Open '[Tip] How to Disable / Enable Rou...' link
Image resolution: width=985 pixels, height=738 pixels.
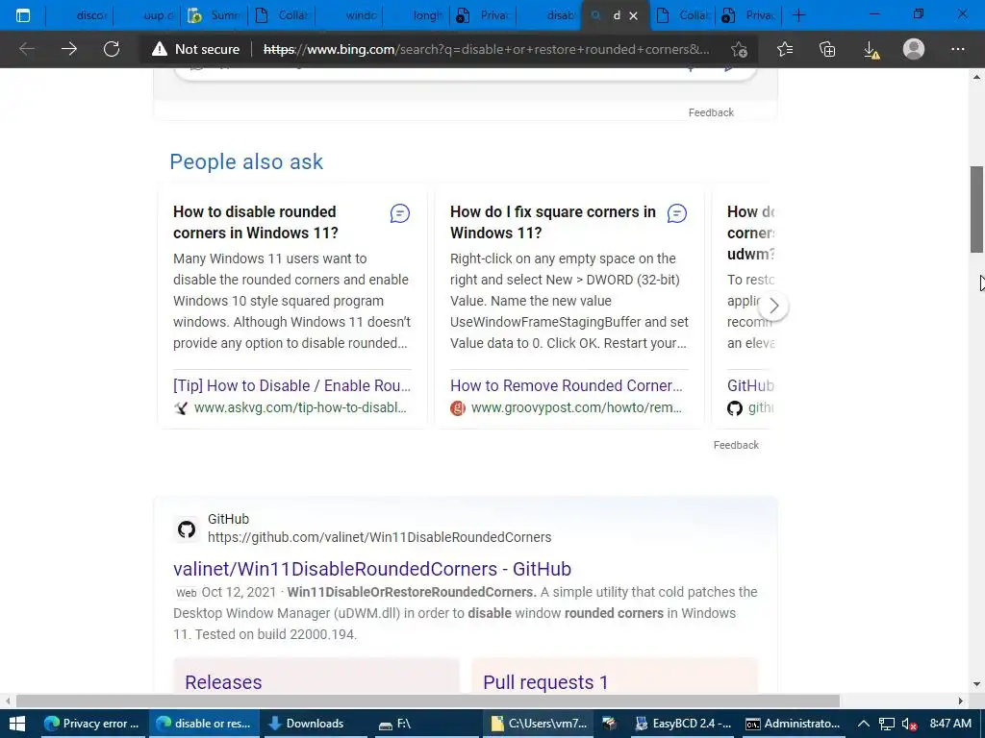[x=291, y=385]
